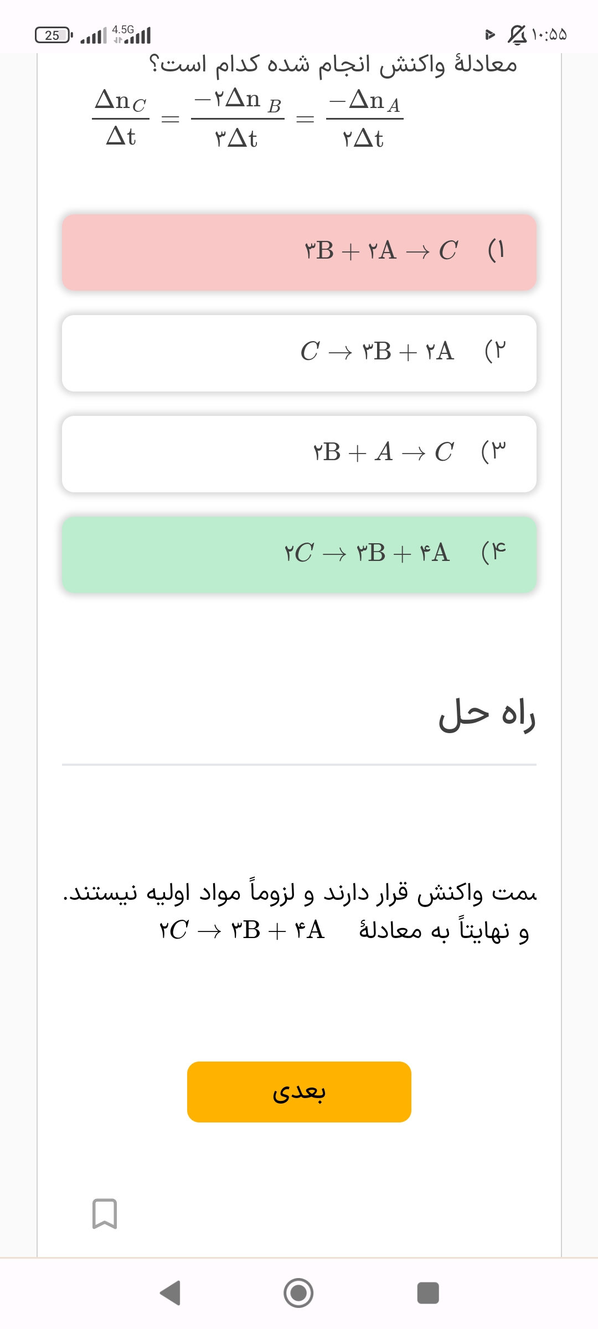
Task: Tap the solution sentence ending in نیستند
Action: (299, 893)
